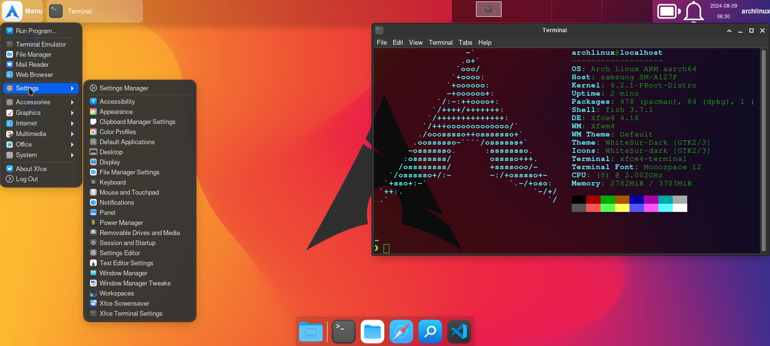The width and height of the screenshot is (770, 346).
Task: Expand the Office submenu
Action: [41, 144]
